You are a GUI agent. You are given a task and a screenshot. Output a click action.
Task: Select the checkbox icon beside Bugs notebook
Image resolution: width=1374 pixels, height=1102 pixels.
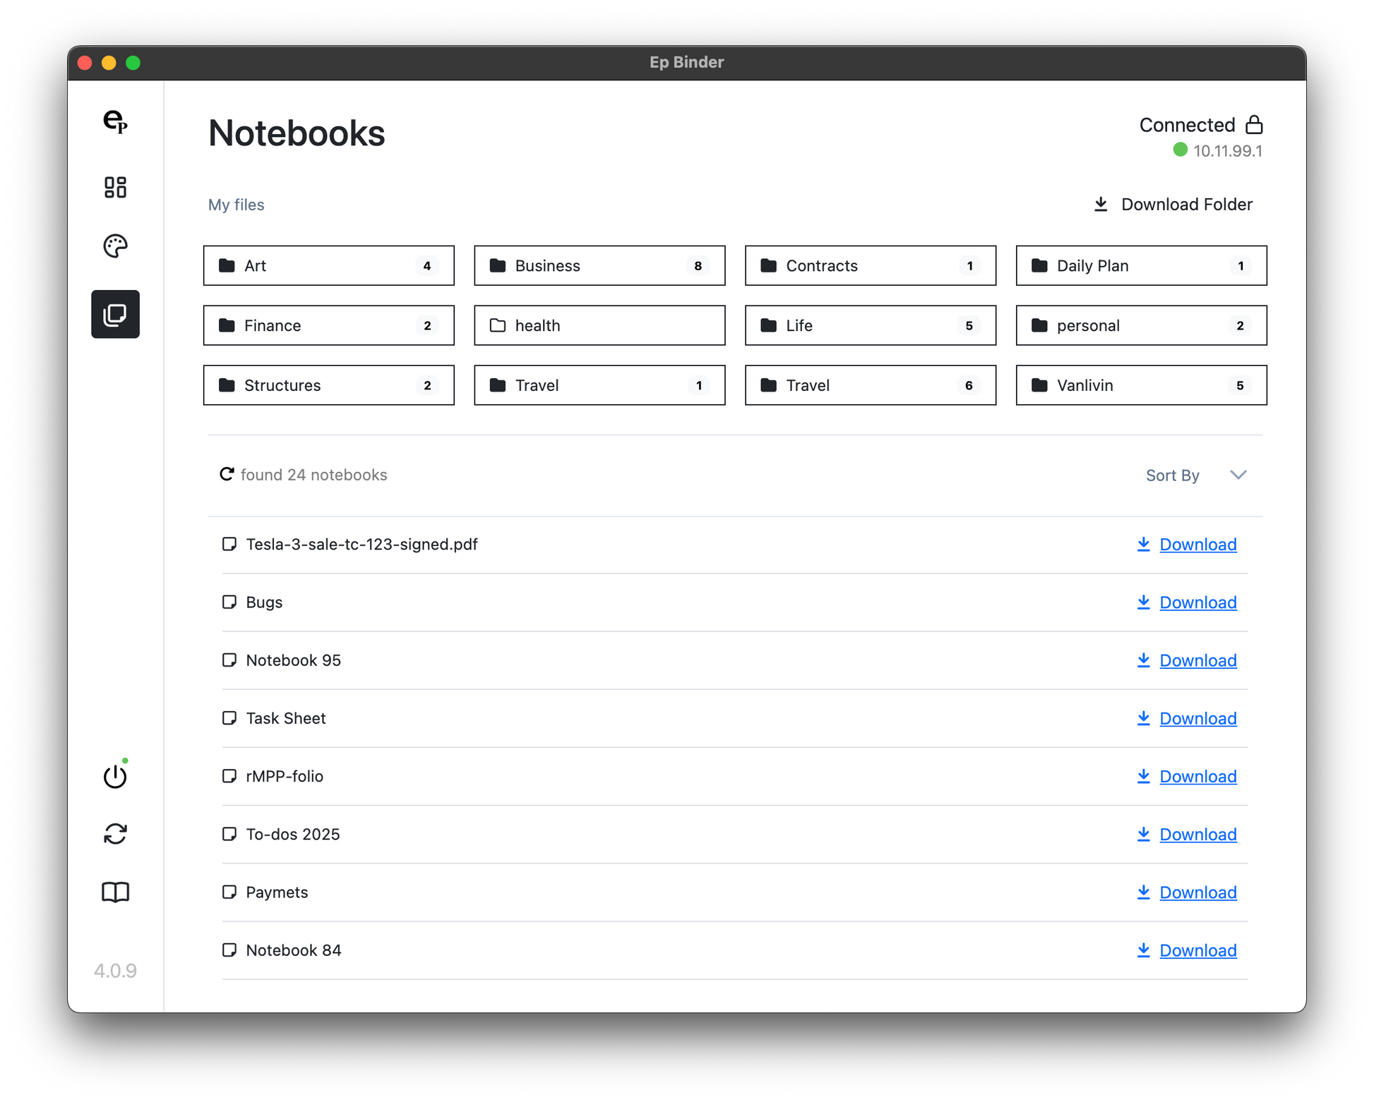229,602
